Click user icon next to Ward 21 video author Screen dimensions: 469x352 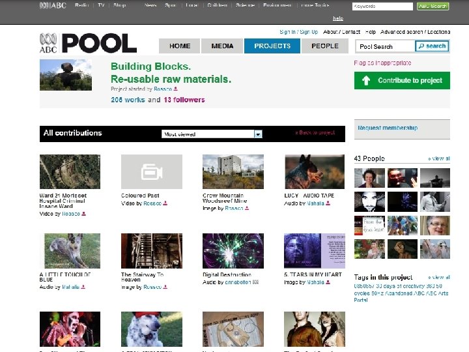click(84, 214)
